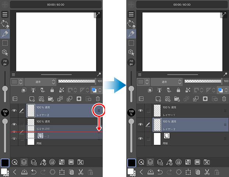The image size is (229, 177).
Task: Copy selection icon in right screenshot
Action: click(x=197, y=172)
